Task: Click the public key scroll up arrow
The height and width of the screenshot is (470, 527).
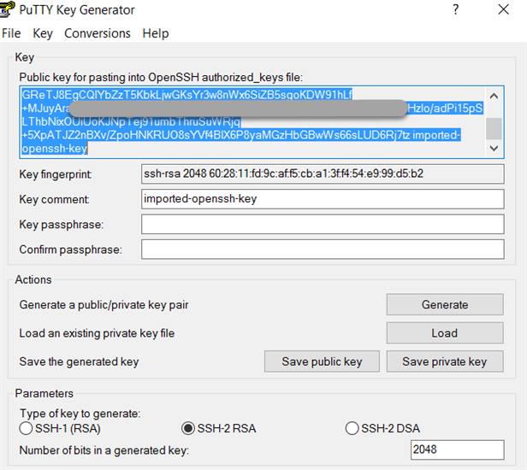Action: click(x=494, y=97)
